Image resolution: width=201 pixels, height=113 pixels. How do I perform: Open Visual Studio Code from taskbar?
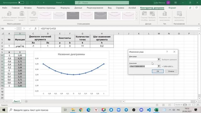tap(149, 110)
